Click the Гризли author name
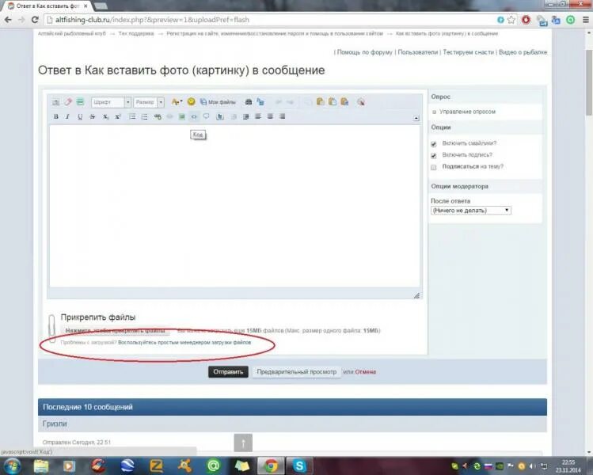This screenshot has width=593, height=475. [x=55, y=424]
